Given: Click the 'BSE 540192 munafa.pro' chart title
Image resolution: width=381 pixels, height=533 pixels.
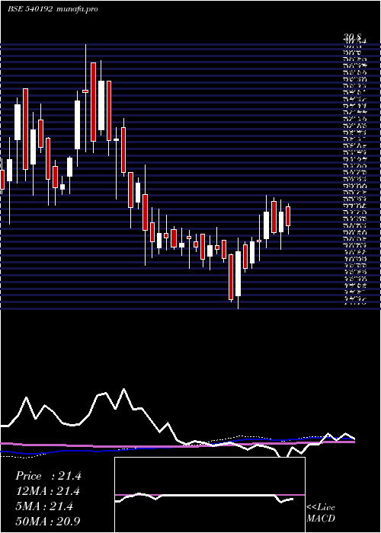Looking at the screenshot, I should 53,9.
